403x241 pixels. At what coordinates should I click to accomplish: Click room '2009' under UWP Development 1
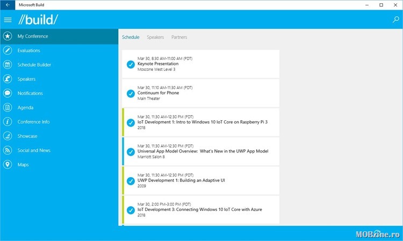142,186
